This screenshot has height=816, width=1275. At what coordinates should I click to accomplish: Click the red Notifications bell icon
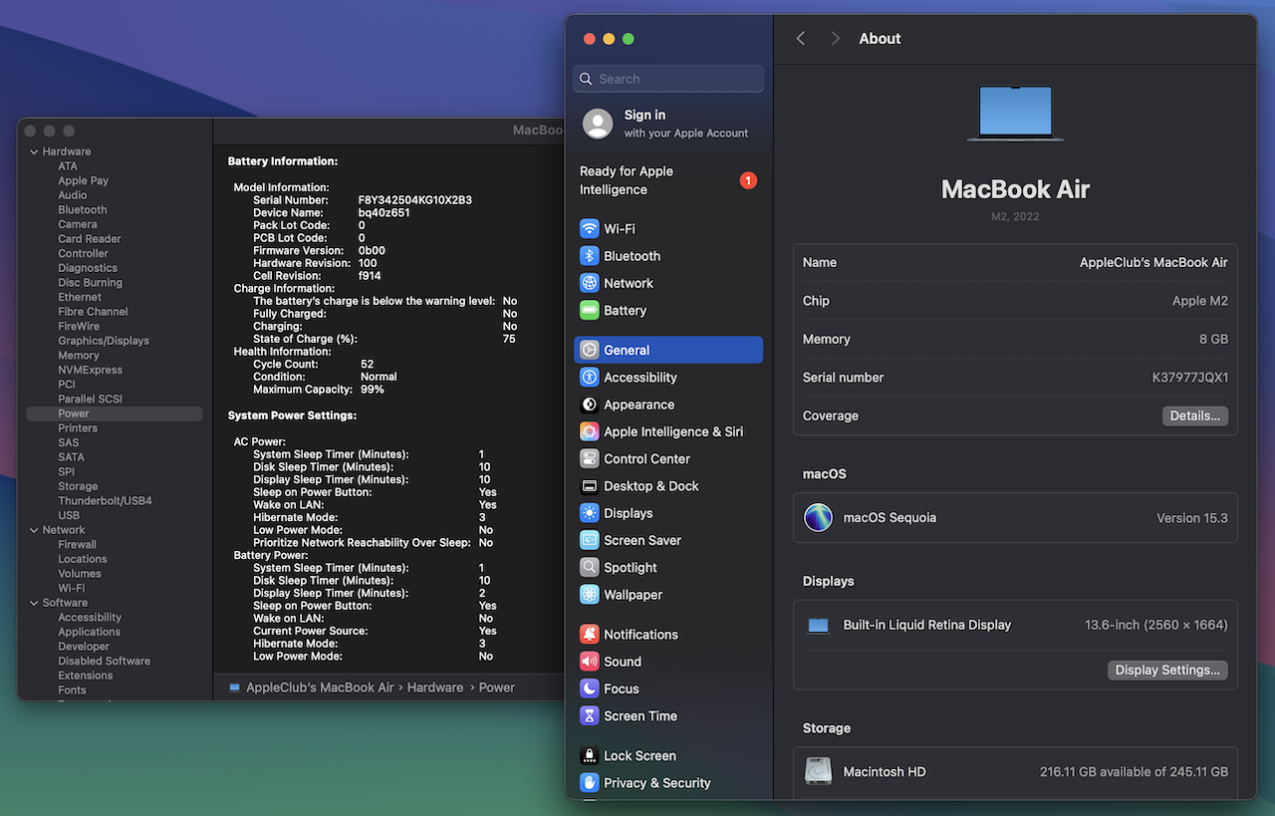point(590,635)
